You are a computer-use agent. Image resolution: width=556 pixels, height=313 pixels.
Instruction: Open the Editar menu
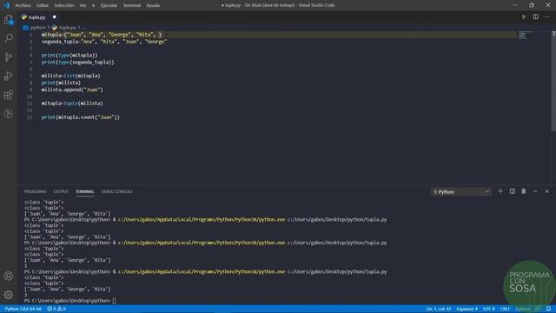[43, 5]
